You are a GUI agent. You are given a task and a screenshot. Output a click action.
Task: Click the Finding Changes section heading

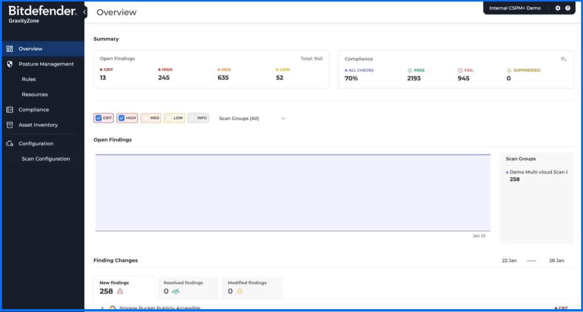(x=115, y=260)
